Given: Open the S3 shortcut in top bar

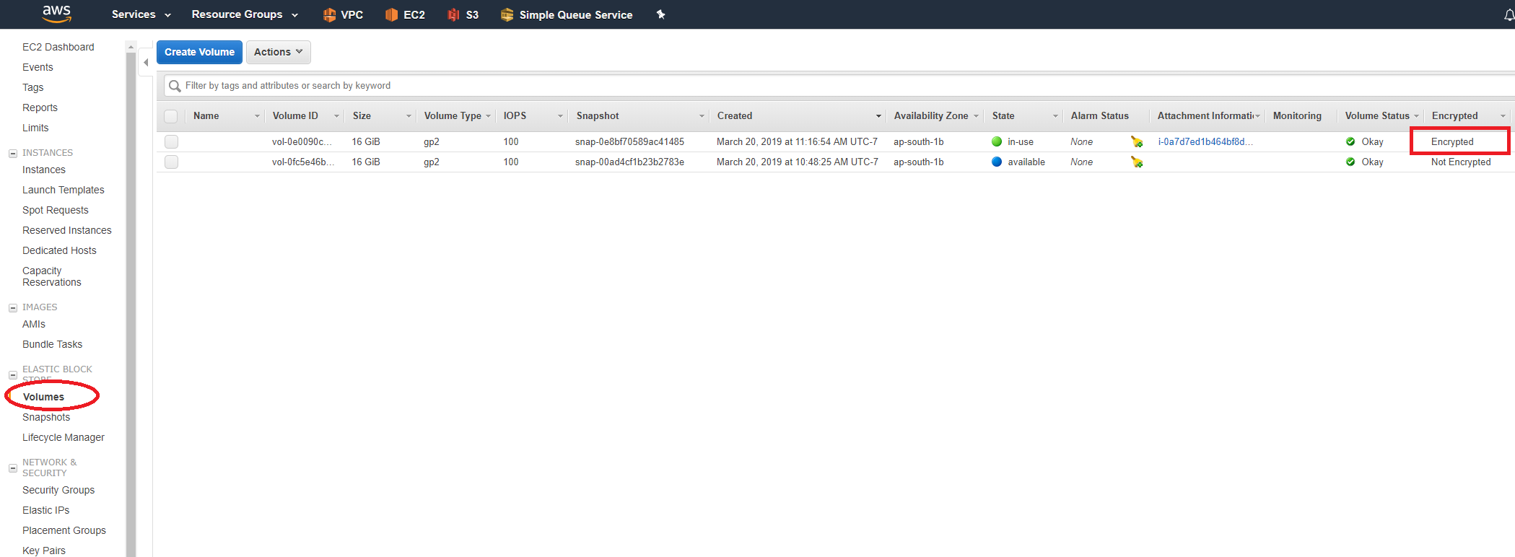Looking at the screenshot, I should click(x=463, y=14).
